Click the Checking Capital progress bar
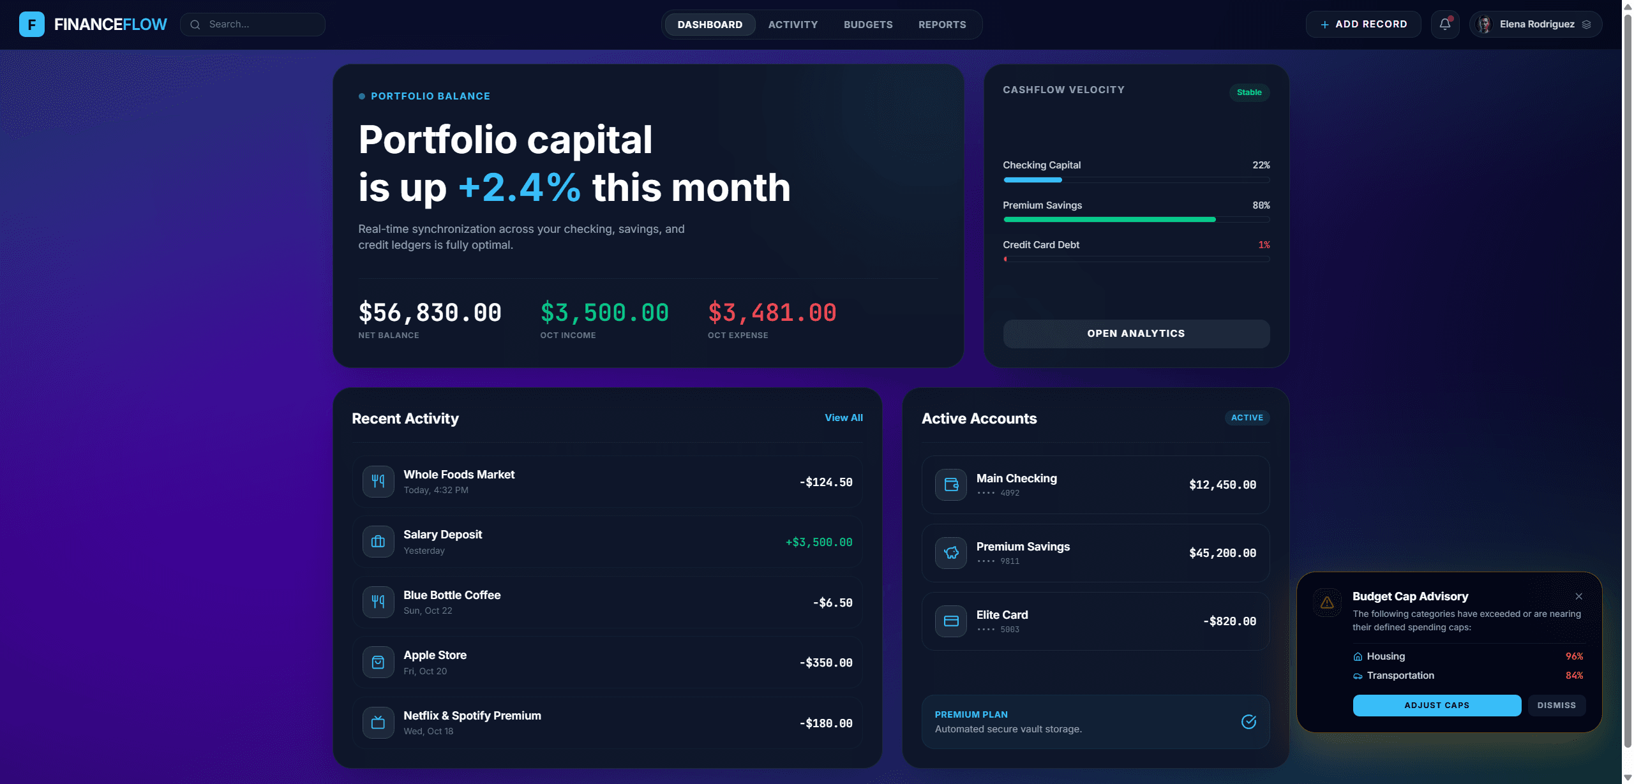1634x784 pixels. [1136, 180]
